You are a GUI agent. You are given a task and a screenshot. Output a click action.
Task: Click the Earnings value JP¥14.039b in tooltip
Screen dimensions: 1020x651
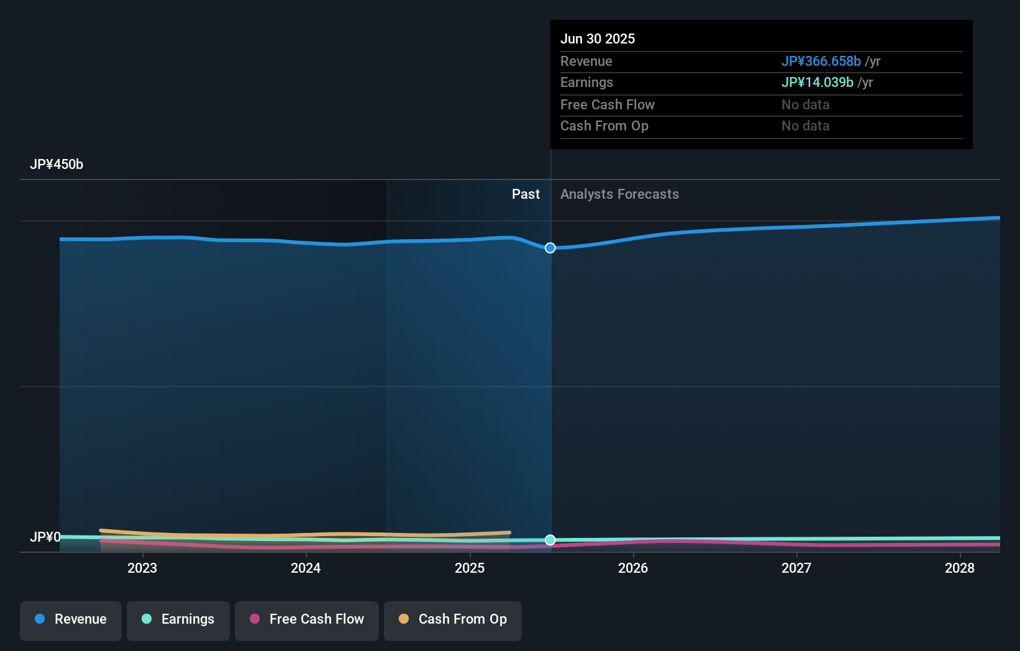tap(817, 82)
